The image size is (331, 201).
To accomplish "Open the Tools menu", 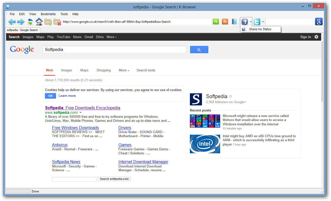I will [x=64, y=14].
